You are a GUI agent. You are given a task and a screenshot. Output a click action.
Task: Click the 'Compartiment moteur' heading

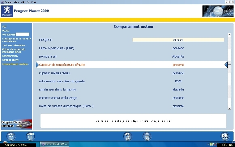pyautogui.click(x=133, y=26)
